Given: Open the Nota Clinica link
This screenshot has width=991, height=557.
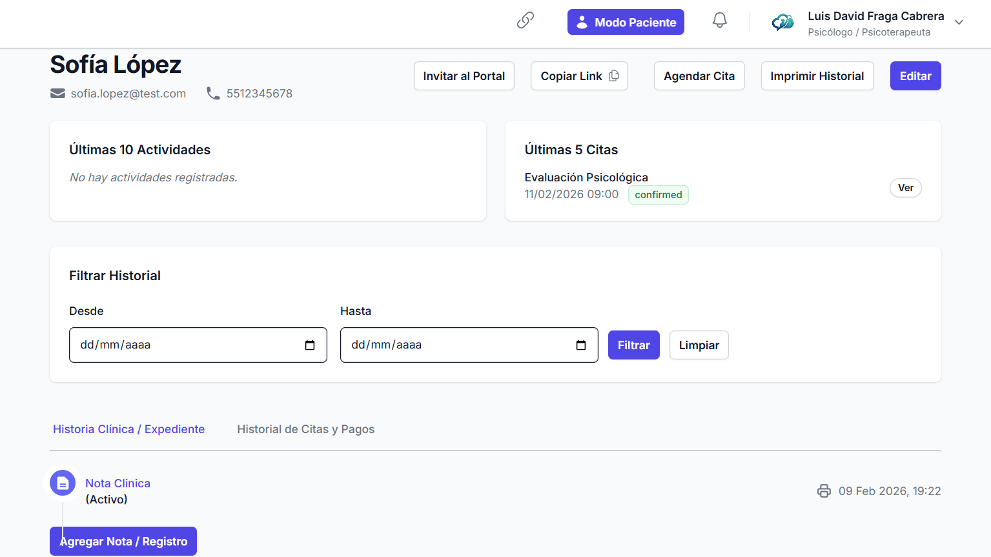Looking at the screenshot, I should [x=117, y=483].
